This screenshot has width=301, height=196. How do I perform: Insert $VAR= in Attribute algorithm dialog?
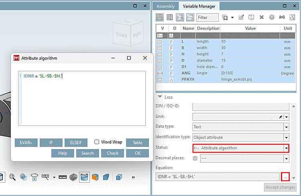26,143
